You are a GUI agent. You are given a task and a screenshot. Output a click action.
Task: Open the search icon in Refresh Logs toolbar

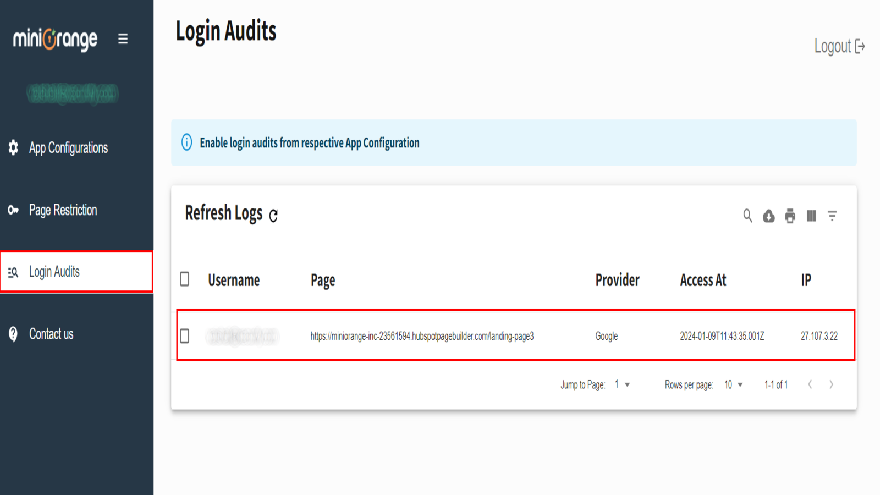[747, 216]
